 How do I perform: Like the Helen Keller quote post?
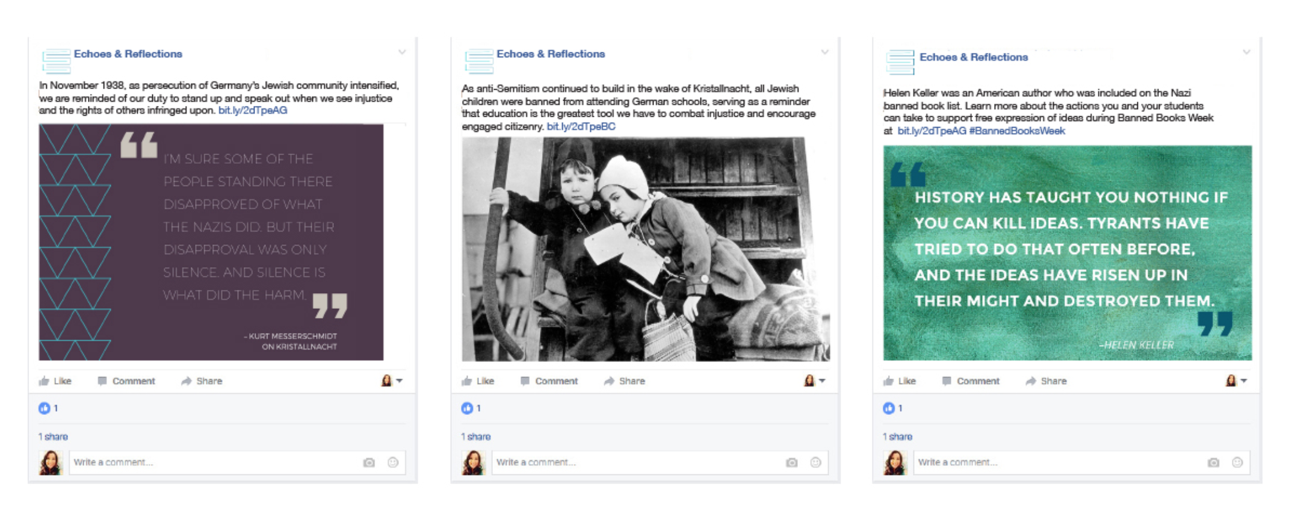900,381
